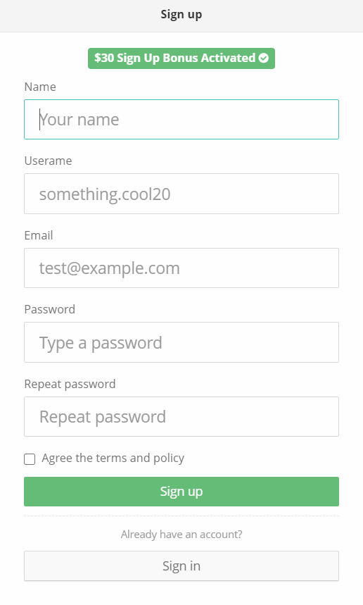Focus the Your name input field
Image resolution: width=363 pixels, height=605 pixels.
pos(181,119)
